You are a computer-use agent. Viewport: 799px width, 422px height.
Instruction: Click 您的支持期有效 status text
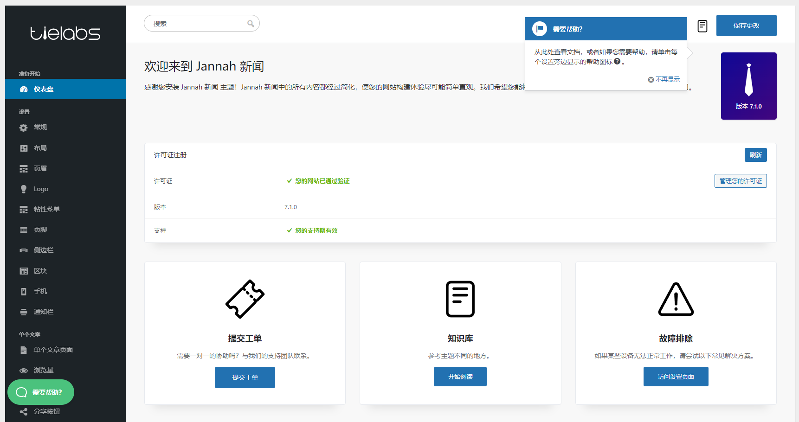[316, 230]
